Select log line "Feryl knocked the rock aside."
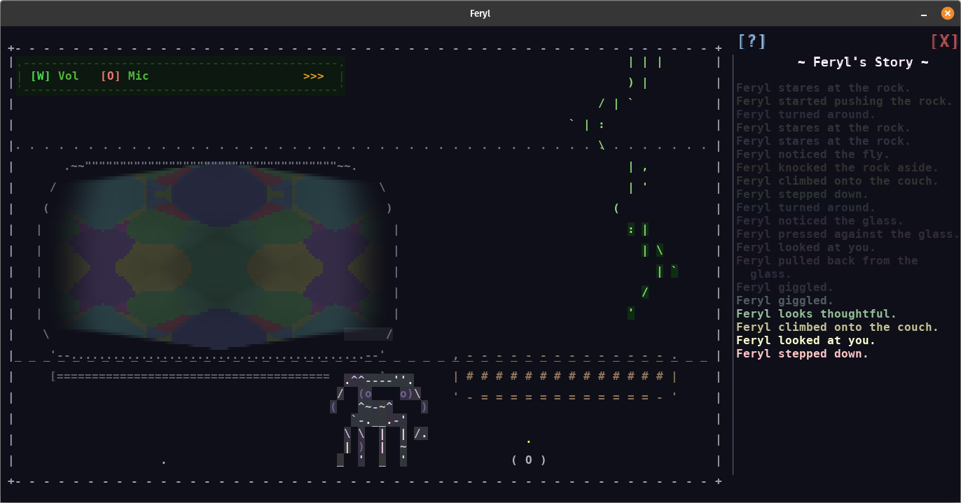This screenshot has width=961, height=503. (837, 168)
